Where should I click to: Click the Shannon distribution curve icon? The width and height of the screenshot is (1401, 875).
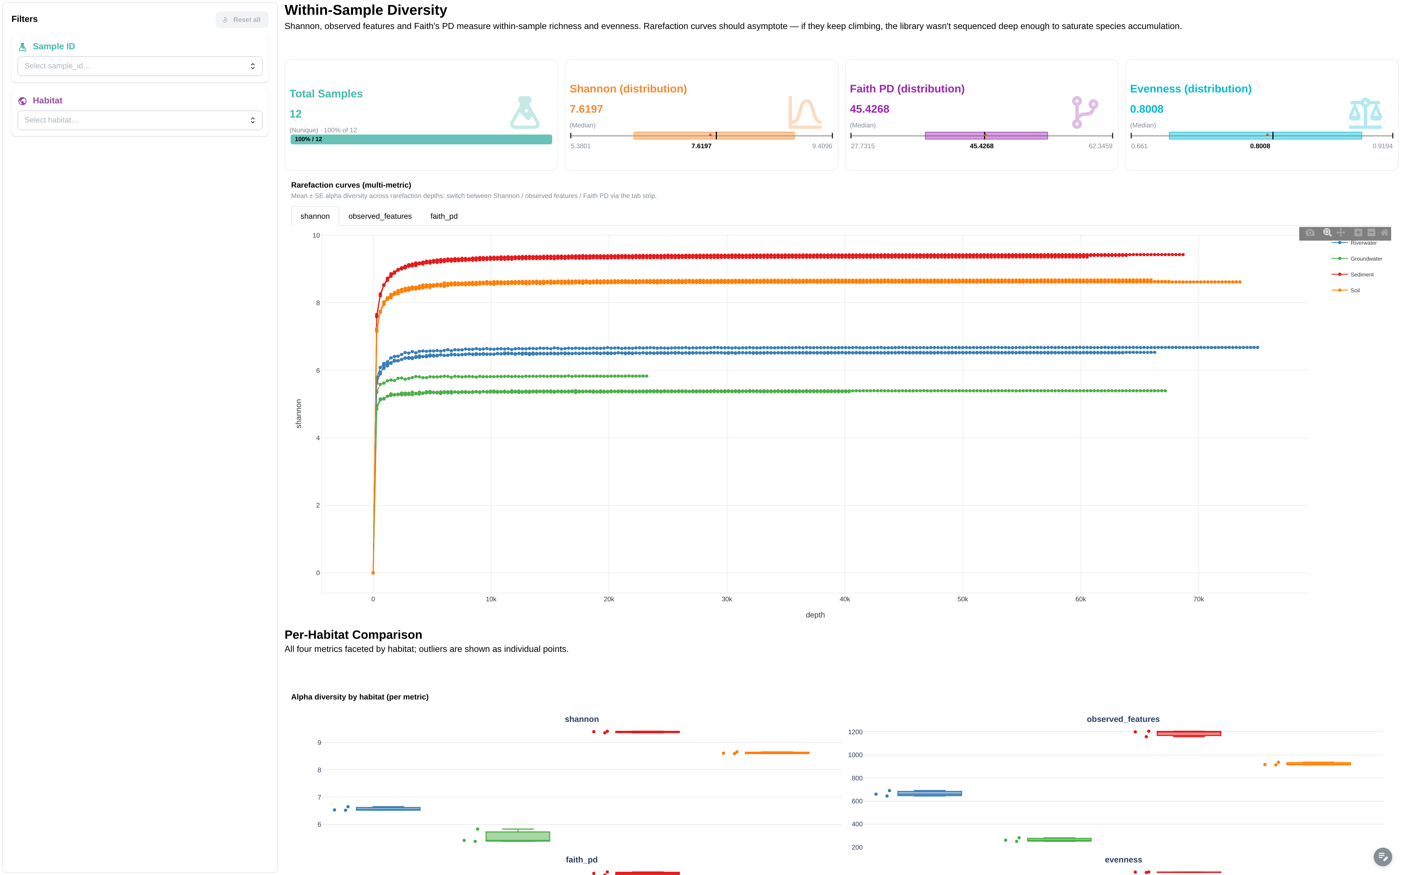(x=804, y=112)
